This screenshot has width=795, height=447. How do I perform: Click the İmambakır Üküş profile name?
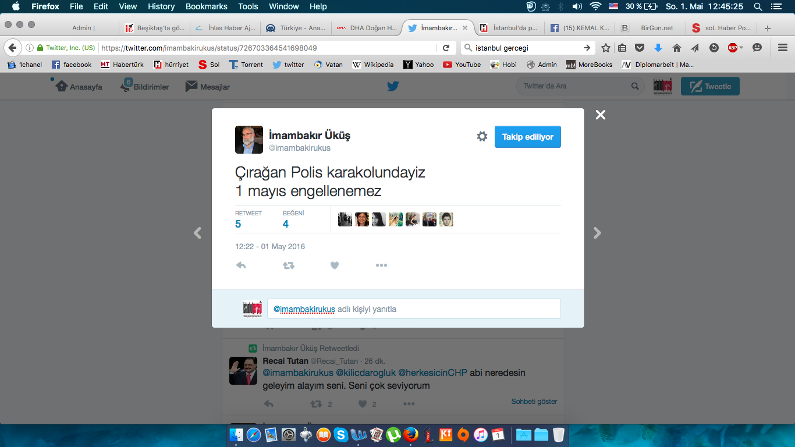pos(310,136)
